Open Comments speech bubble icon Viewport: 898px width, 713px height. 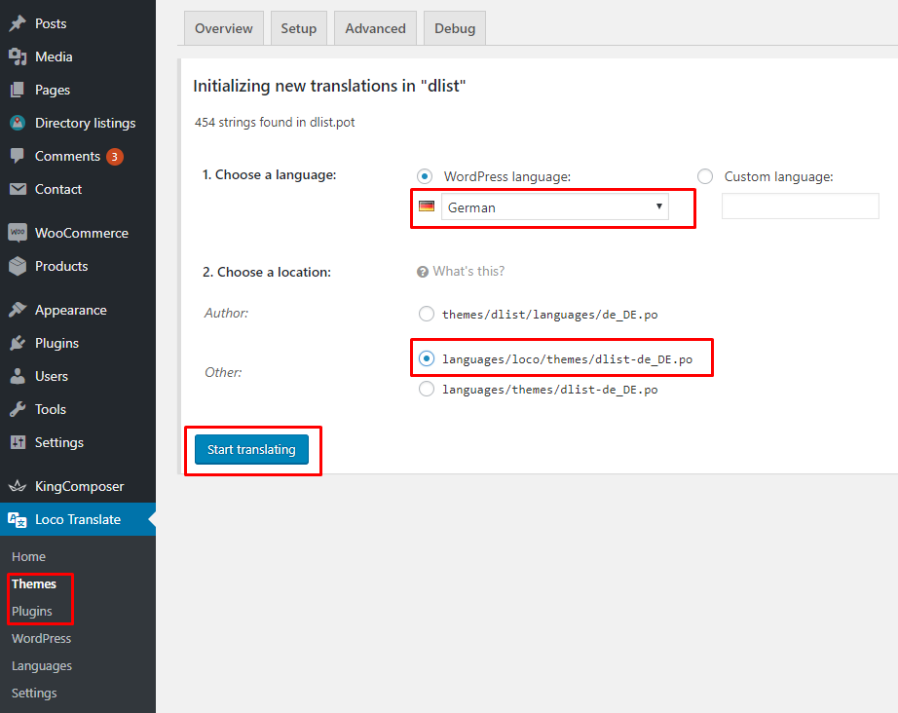[x=18, y=156]
